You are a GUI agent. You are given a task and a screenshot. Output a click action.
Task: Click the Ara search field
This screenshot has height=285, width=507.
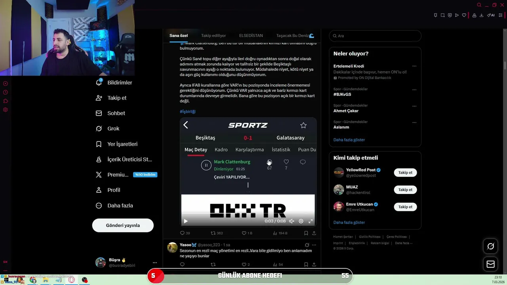pos(375,36)
